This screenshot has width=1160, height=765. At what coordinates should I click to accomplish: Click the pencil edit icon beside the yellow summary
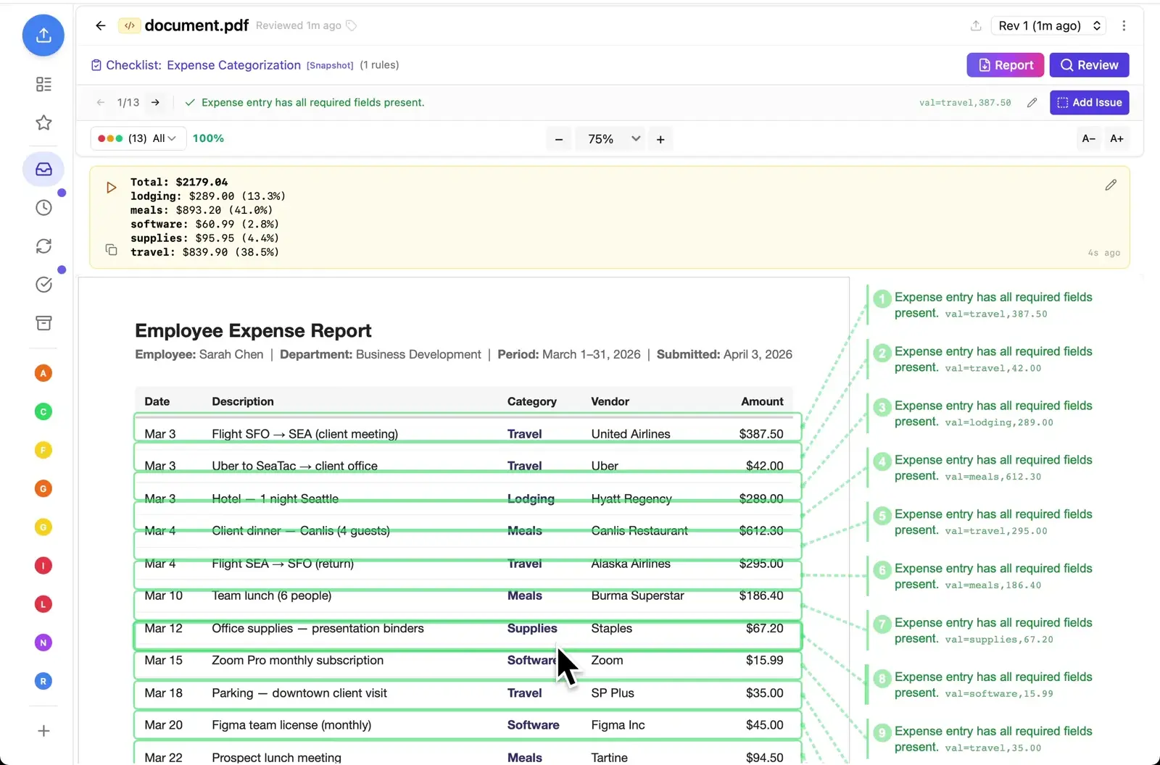coord(1111,185)
